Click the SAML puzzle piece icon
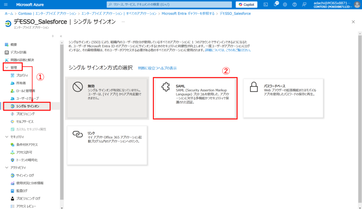 coord(165,87)
